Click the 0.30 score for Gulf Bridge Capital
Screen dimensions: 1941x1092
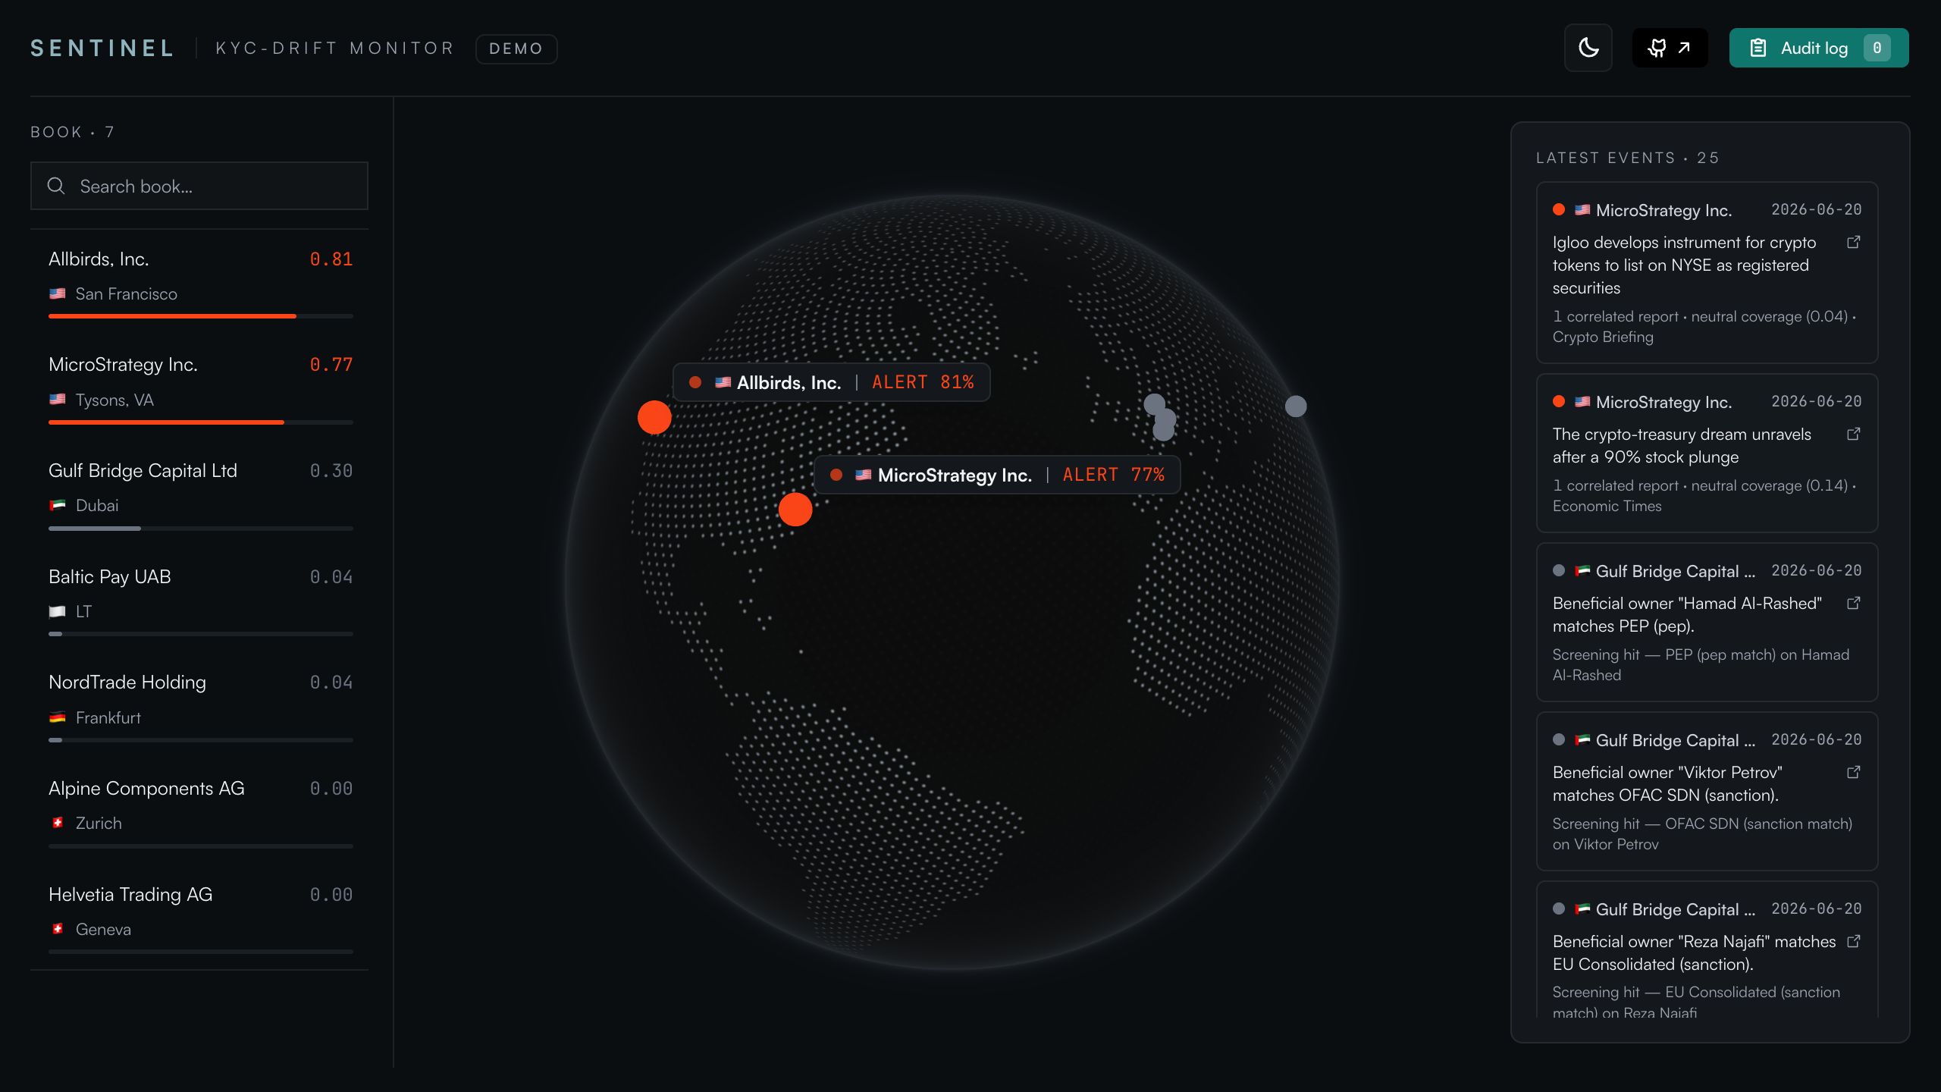pyautogui.click(x=331, y=471)
